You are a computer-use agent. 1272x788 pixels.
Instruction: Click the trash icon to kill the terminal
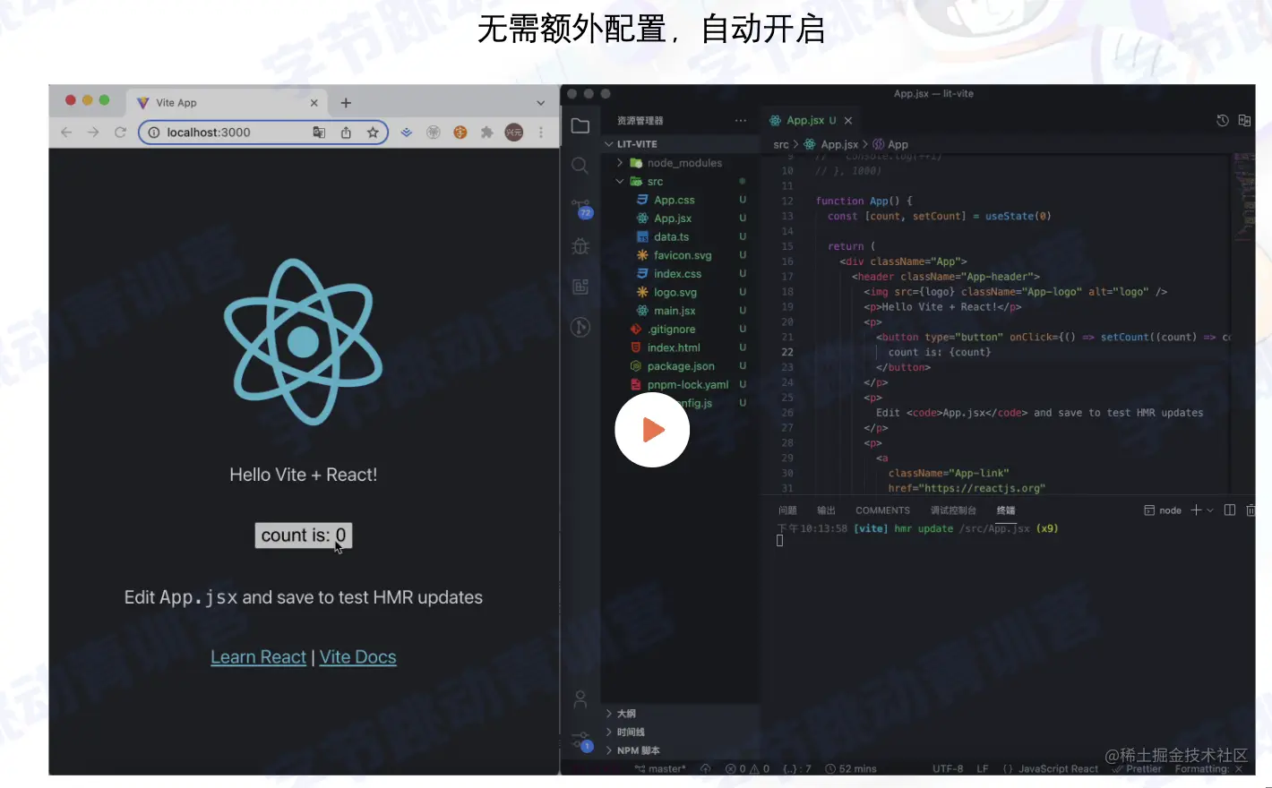[1251, 510]
